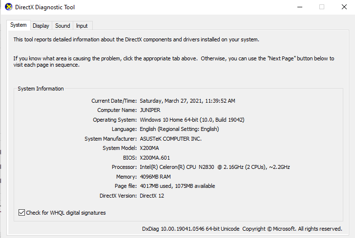The width and height of the screenshot is (355, 238).
Task: Click the DirectX icon in the title bar
Action: tap(9, 7)
